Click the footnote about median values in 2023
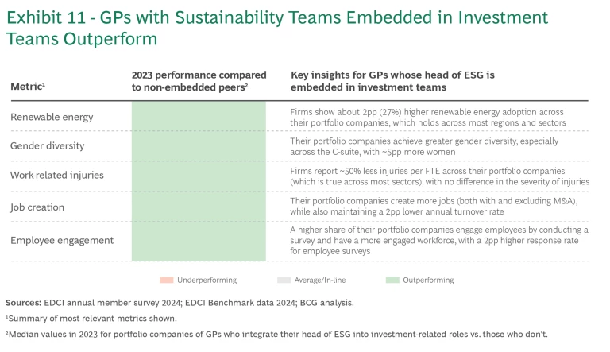This screenshot has width=610, height=352. tap(276, 334)
